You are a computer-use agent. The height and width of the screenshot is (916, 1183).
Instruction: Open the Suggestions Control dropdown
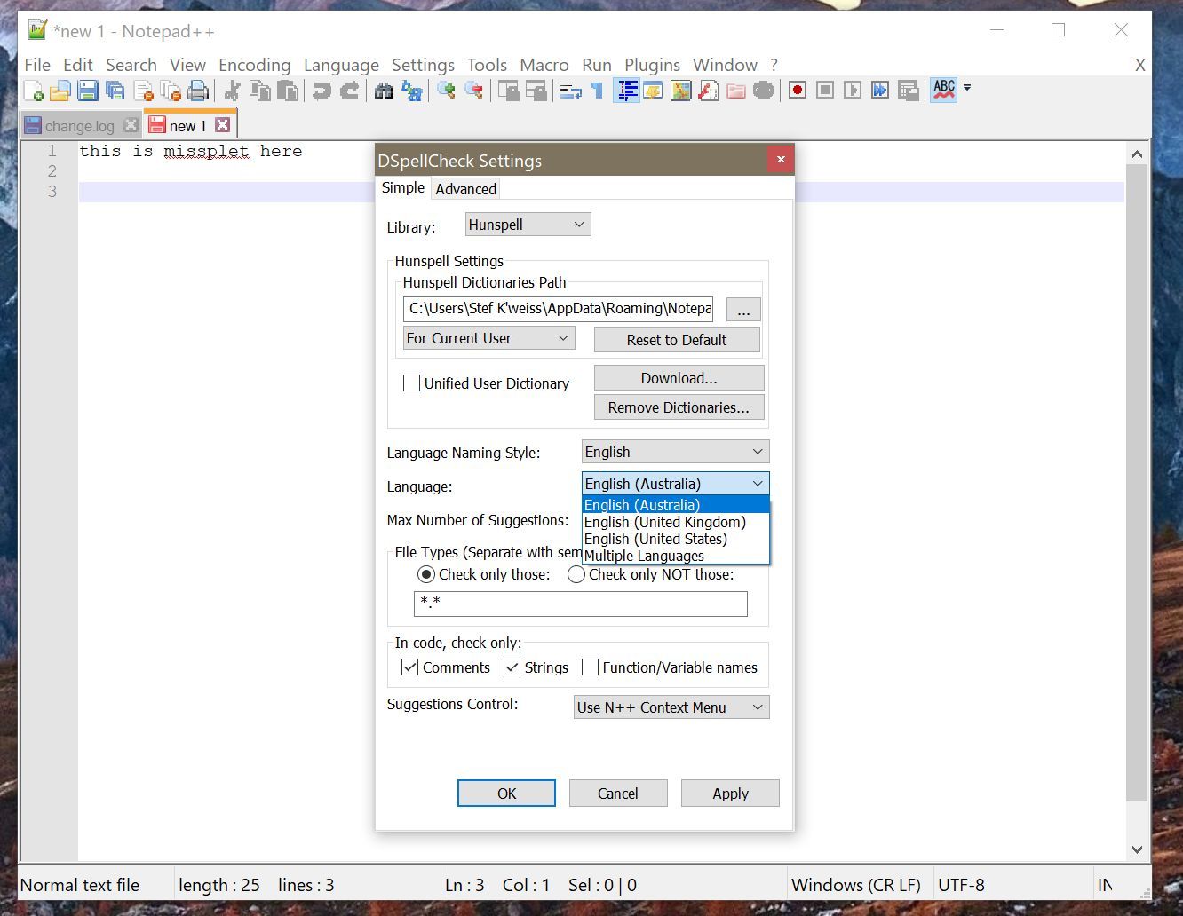[x=671, y=707]
